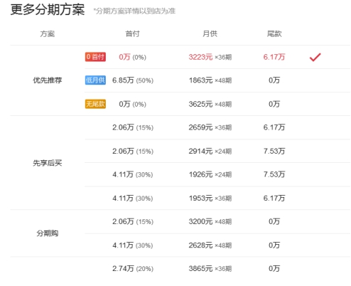This screenshot has width=351, height=286.
Task: Click the blue 低月供 badge
Action: [x=95, y=80]
